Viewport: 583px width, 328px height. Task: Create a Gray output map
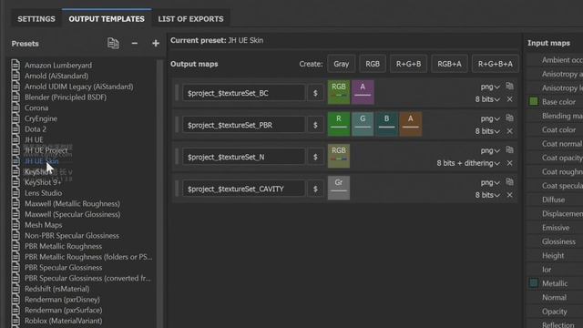(x=342, y=64)
